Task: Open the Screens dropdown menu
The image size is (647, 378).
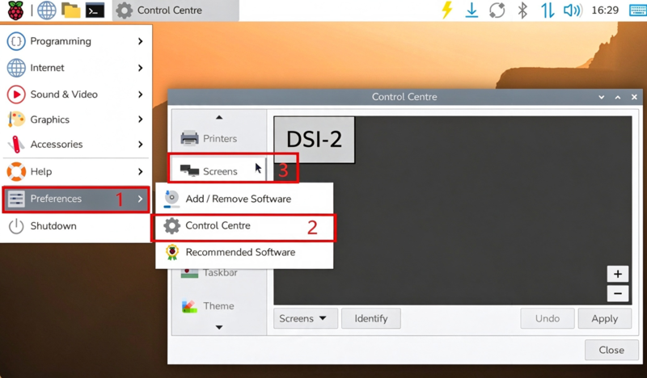Action: coord(306,318)
